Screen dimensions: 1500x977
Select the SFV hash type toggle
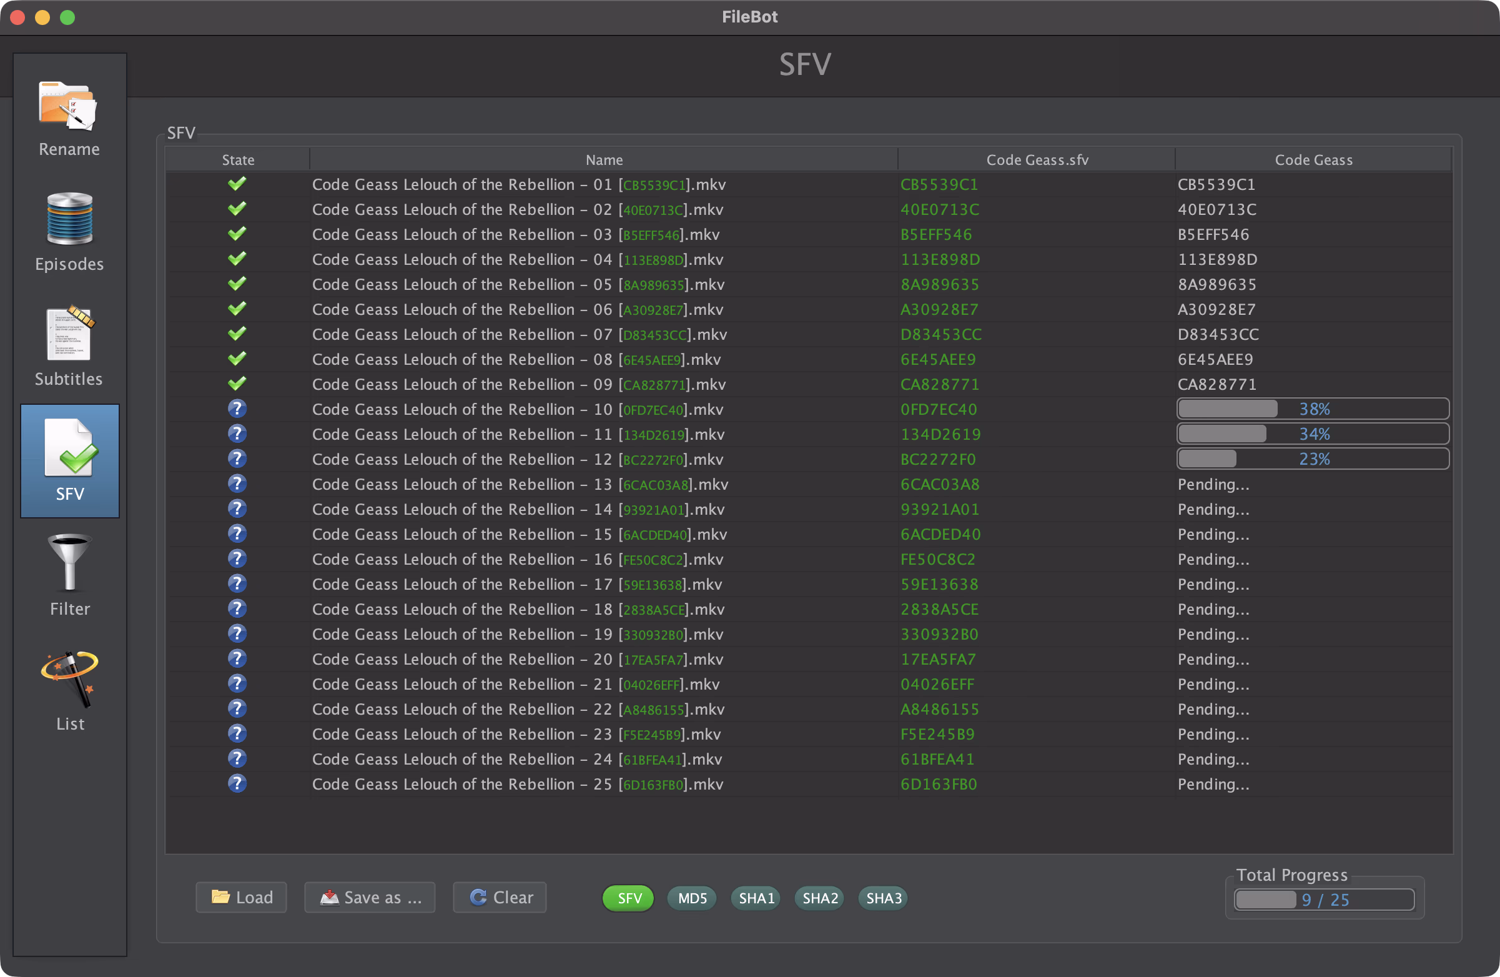tap(628, 898)
